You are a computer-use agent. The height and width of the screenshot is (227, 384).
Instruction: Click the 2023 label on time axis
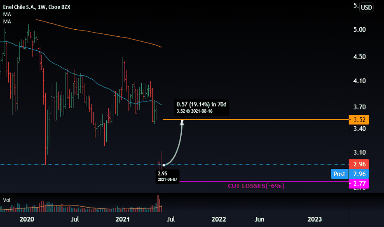point(315,219)
